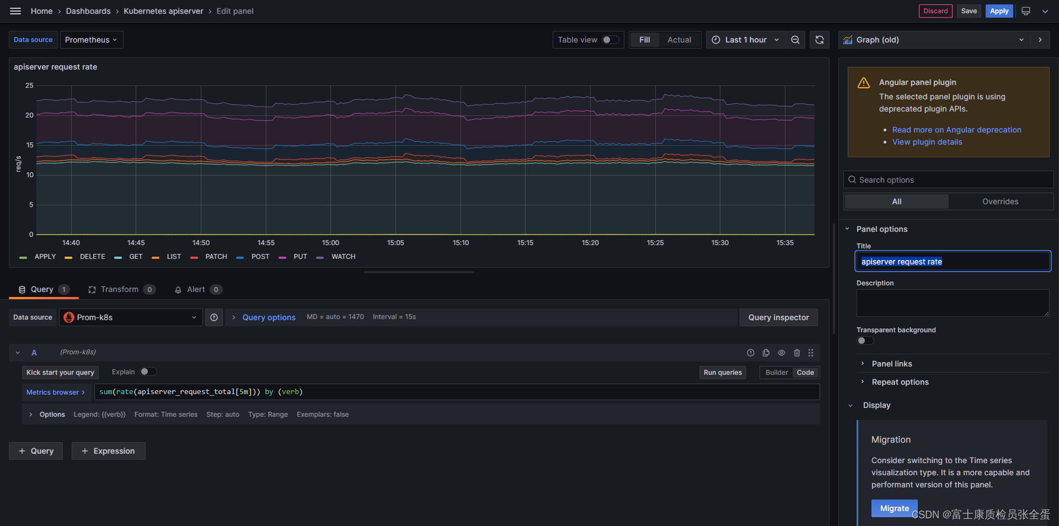Image resolution: width=1059 pixels, height=526 pixels.
Task: Switch query editor to Builder mode
Action: [x=777, y=373]
